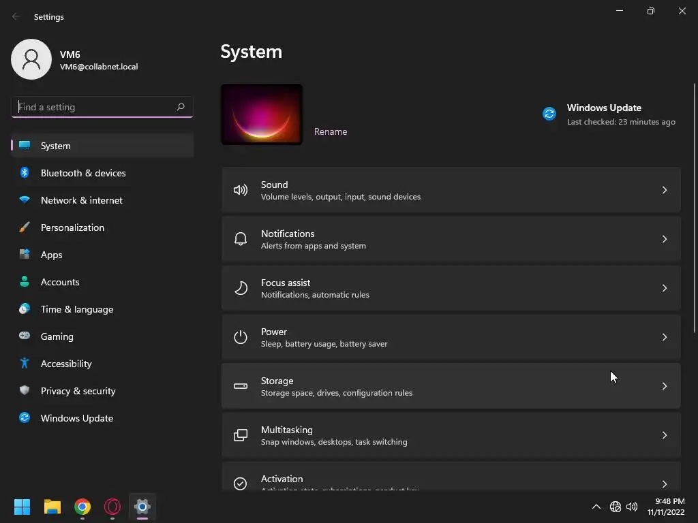Image resolution: width=698 pixels, height=523 pixels.
Task: Click the Sound speaker icon
Action: pos(241,191)
